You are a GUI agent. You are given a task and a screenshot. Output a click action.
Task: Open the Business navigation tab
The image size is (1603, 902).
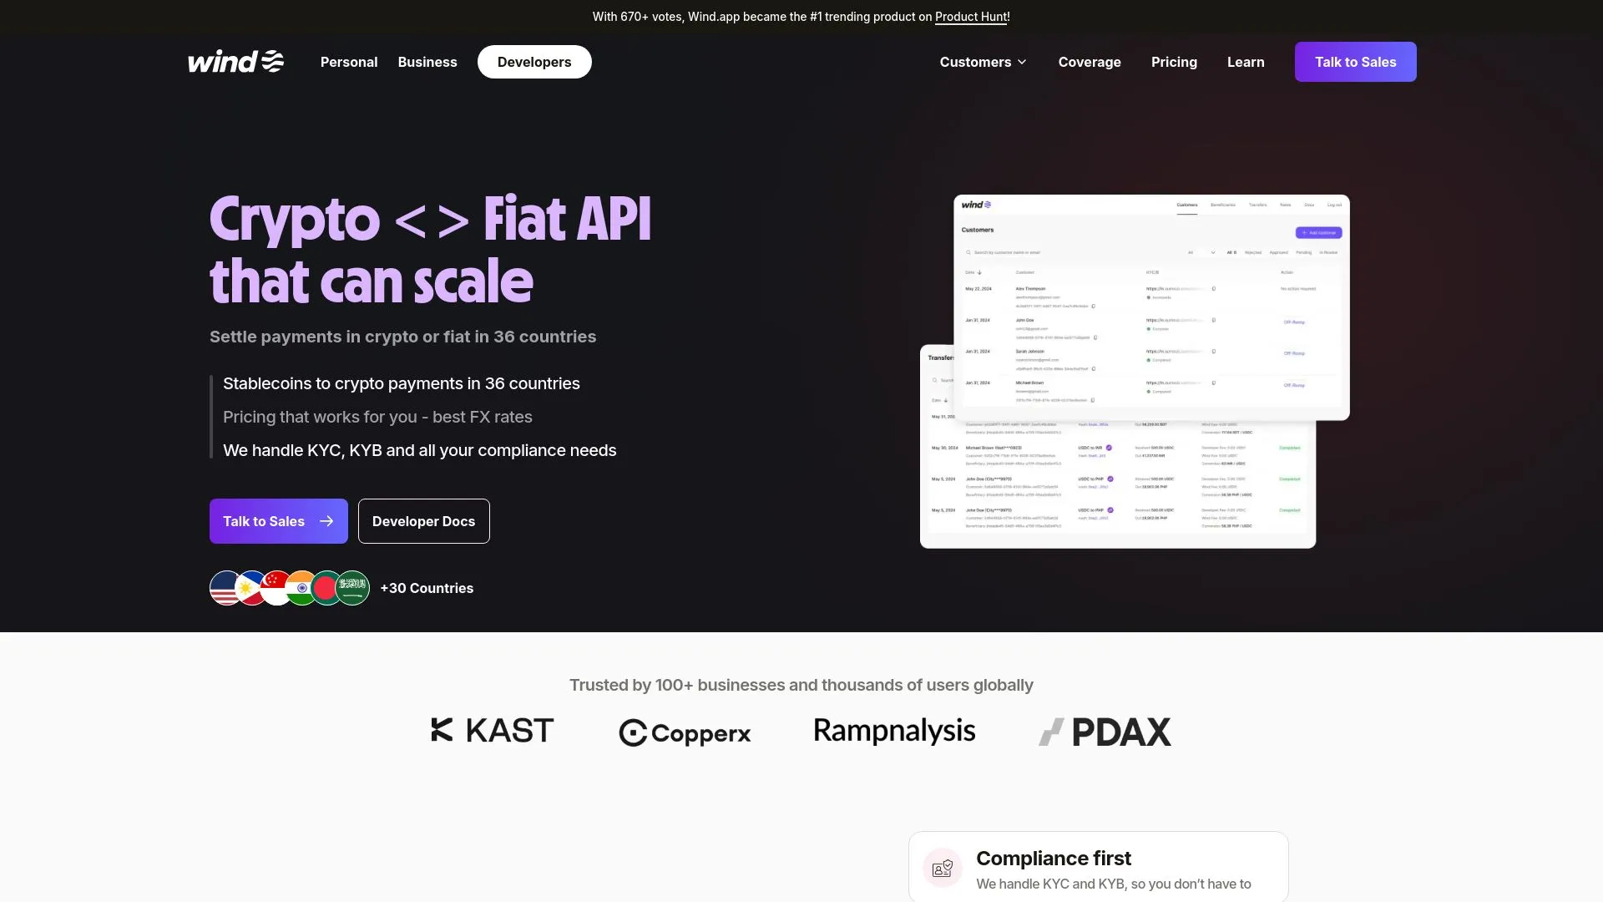pyautogui.click(x=427, y=62)
